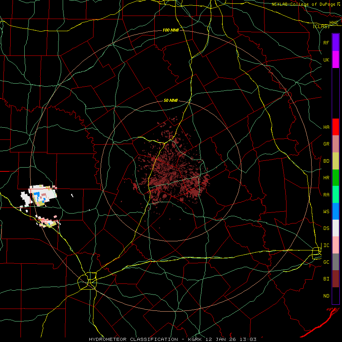Click the smaller pink echo cluster below

coord(48,222)
